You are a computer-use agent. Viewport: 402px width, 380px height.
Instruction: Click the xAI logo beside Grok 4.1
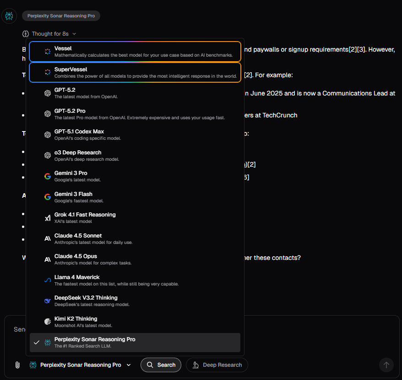(x=48, y=218)
